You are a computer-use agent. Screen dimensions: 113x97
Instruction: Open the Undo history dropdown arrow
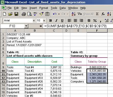pos(59,14)
